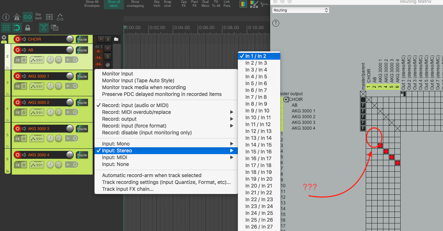
Task: Adjust volume knob on CHOIR track
Action: (70, 39)
